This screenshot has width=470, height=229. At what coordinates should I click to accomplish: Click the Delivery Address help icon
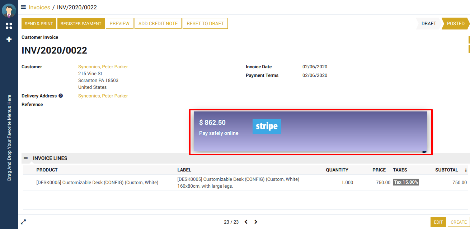coord(61,96)
